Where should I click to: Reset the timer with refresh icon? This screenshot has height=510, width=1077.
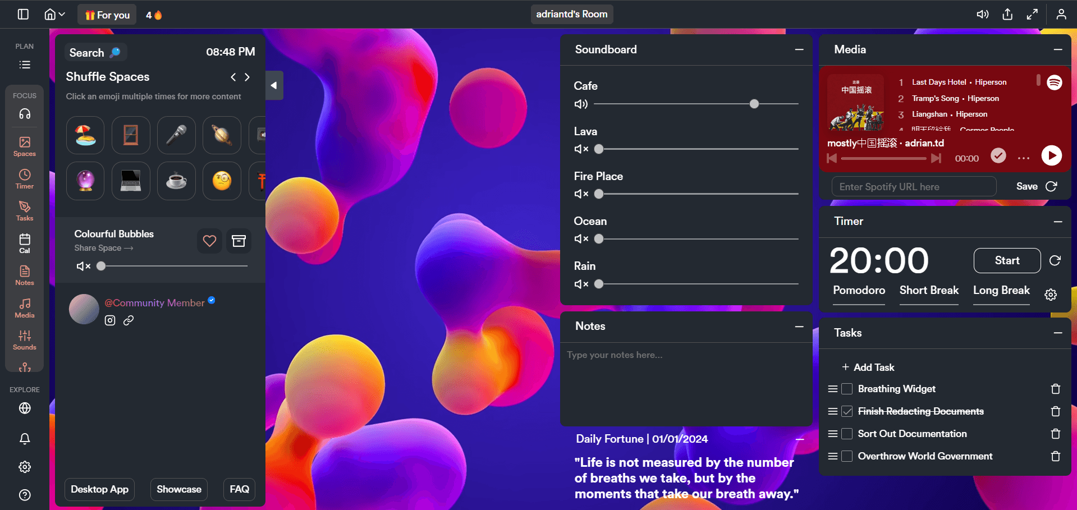coord(1055,260)
